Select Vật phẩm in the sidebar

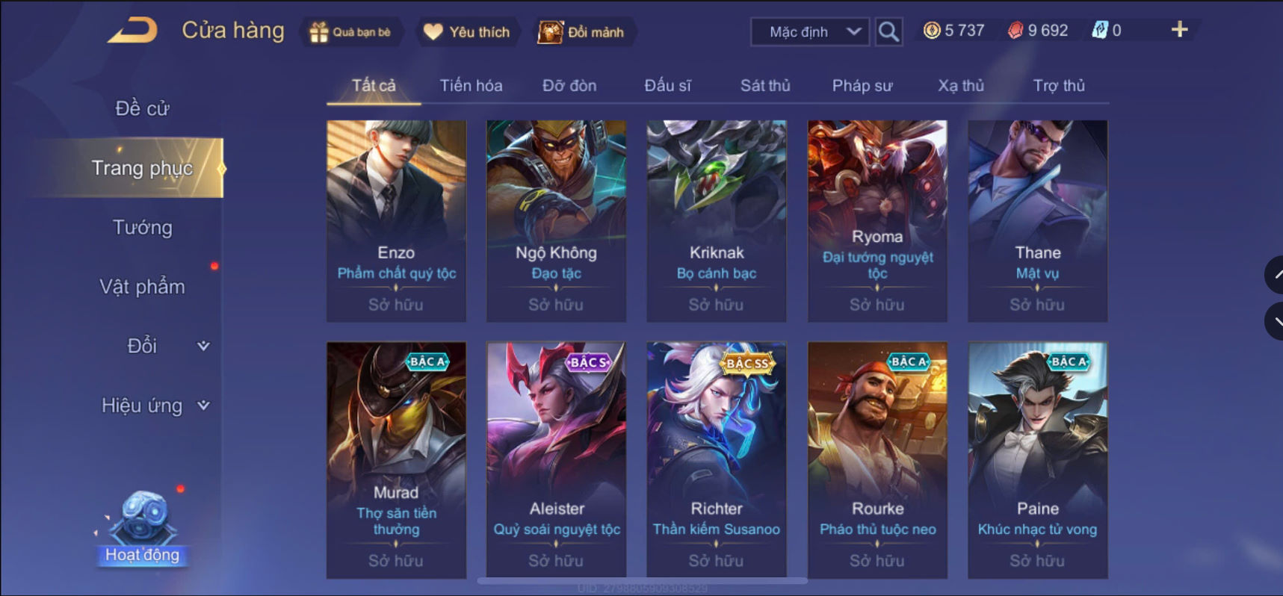pos(142,287)
